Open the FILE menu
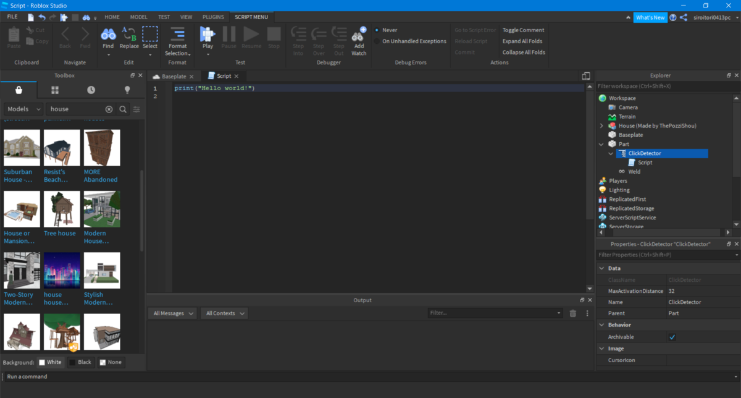Viewport: 741px width, 398px height. click(x=12, y=17)
